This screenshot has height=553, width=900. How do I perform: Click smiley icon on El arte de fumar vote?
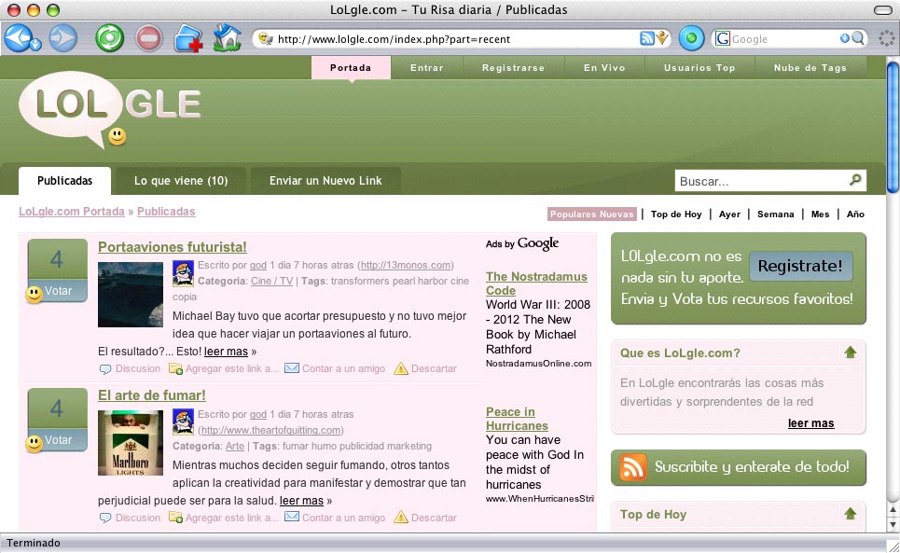34,444
